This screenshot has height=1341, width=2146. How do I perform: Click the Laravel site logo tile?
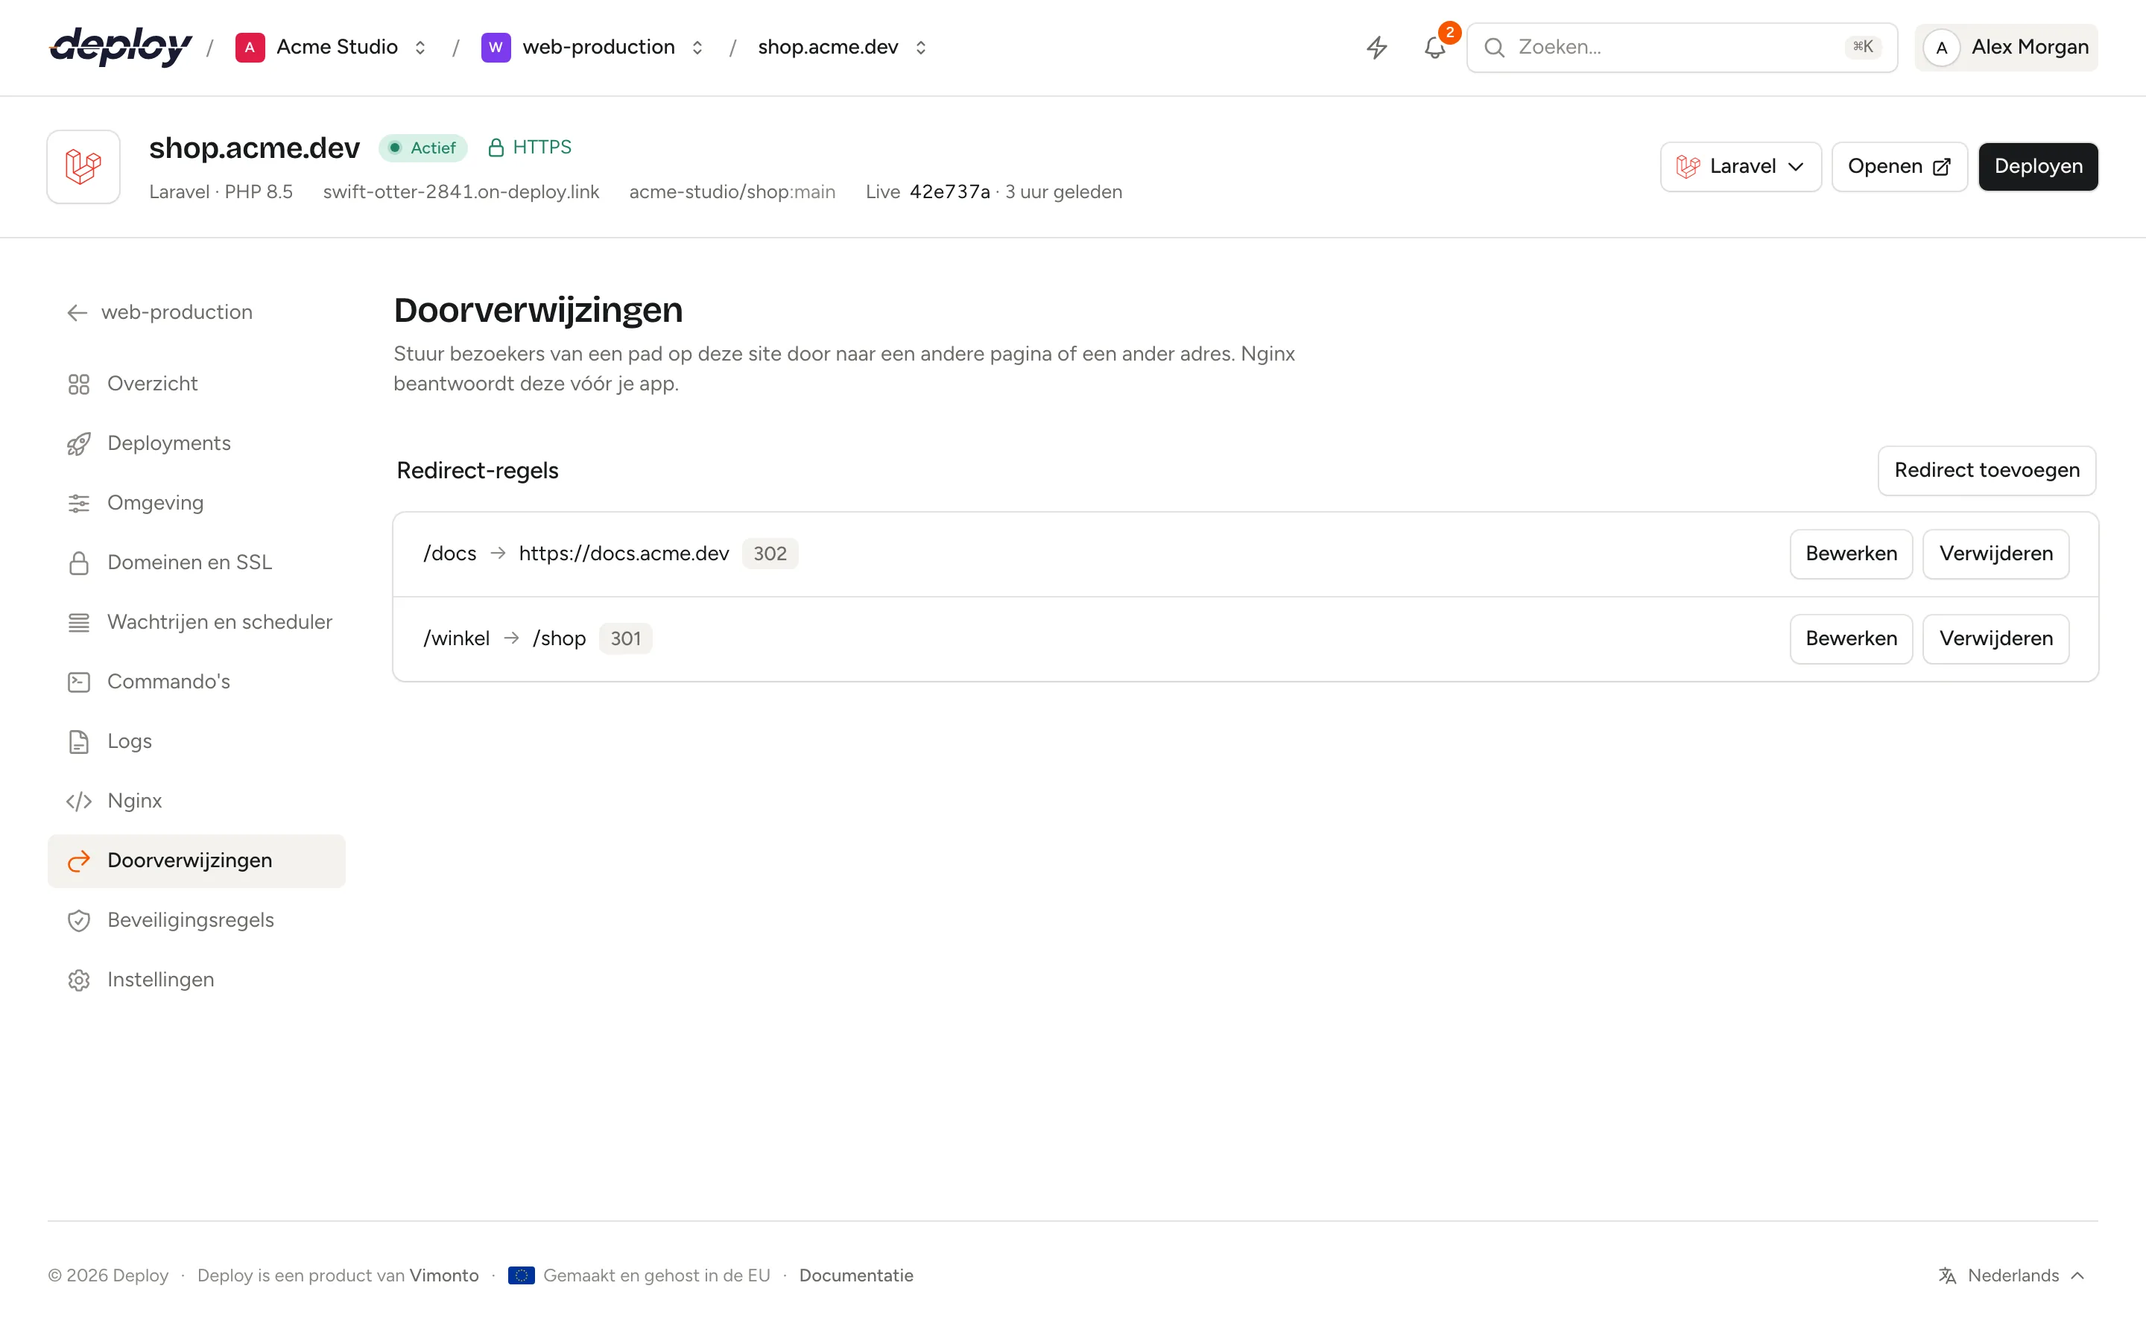(x=83, y=167)
